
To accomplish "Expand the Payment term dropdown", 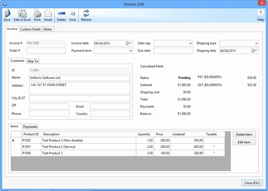I will [x=131, y=51].
